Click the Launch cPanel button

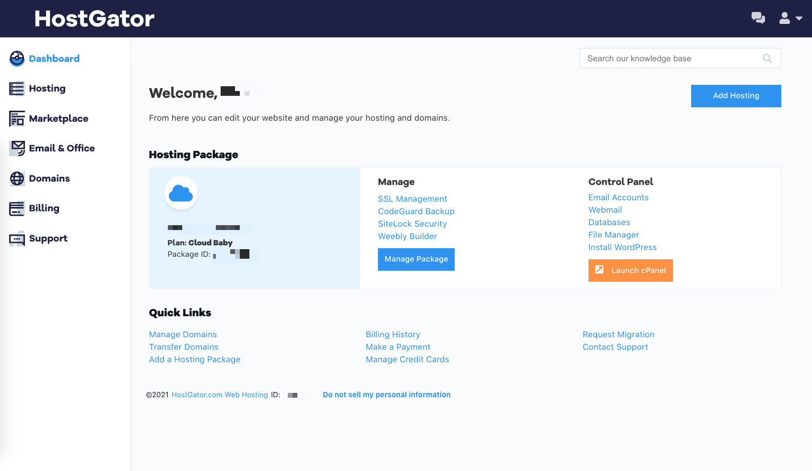pyautogui.click(x=630, y=270)
